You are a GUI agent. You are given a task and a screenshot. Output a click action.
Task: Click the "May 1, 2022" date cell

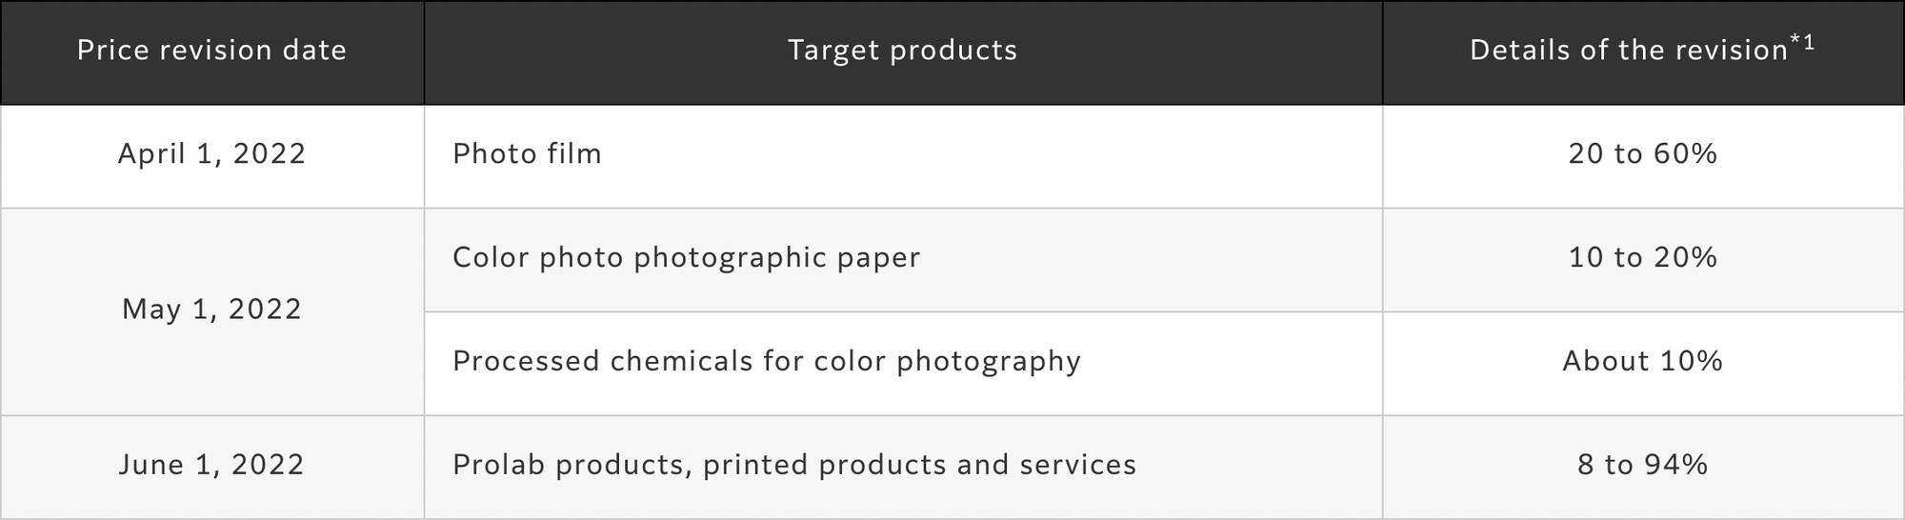(x=211, y=310)
